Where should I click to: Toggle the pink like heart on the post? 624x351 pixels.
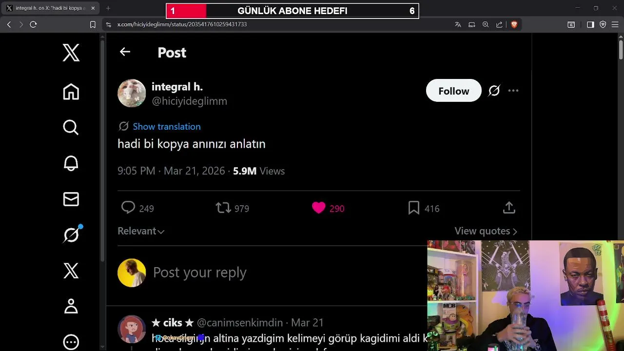pos(318,208)
